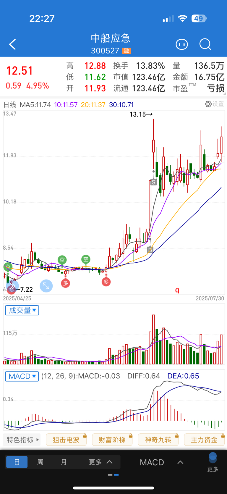The image size is (227, 494).
Task: Tap volume value 136.5万
Action: [209, 66]
